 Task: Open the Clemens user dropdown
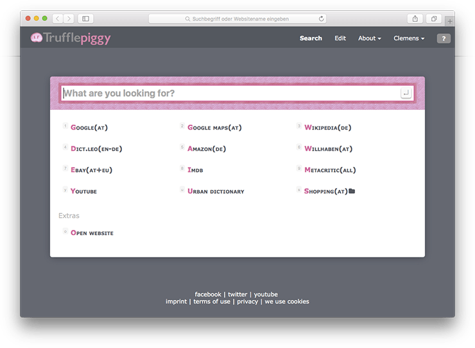(409, 39)
